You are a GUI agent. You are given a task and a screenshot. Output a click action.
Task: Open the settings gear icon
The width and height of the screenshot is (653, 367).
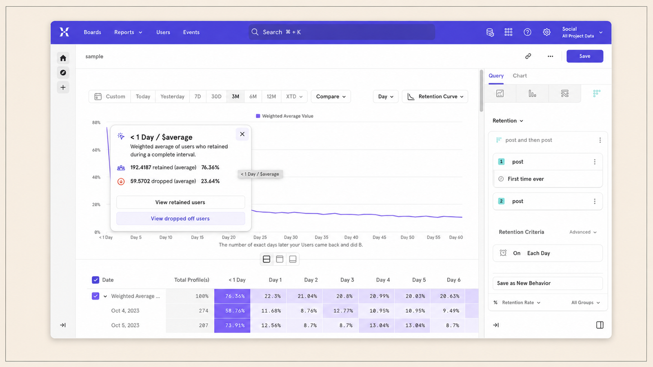click(547, 32)
